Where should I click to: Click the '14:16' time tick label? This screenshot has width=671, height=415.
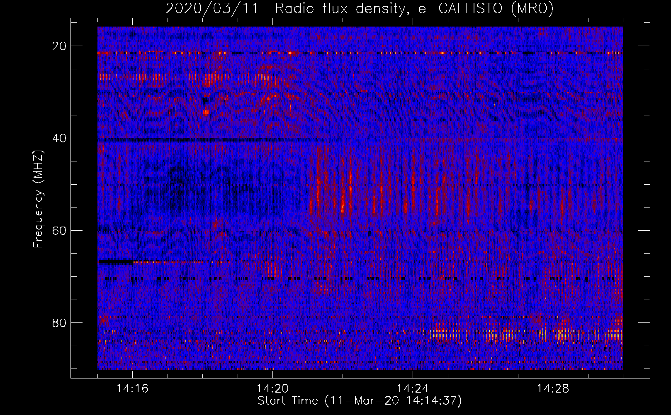pyautogui.click(x=132, y=389)
